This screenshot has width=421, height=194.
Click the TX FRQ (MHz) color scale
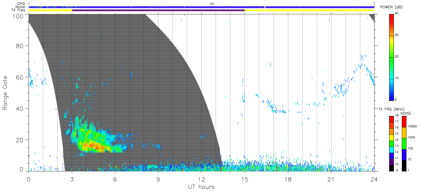point(391,144)
